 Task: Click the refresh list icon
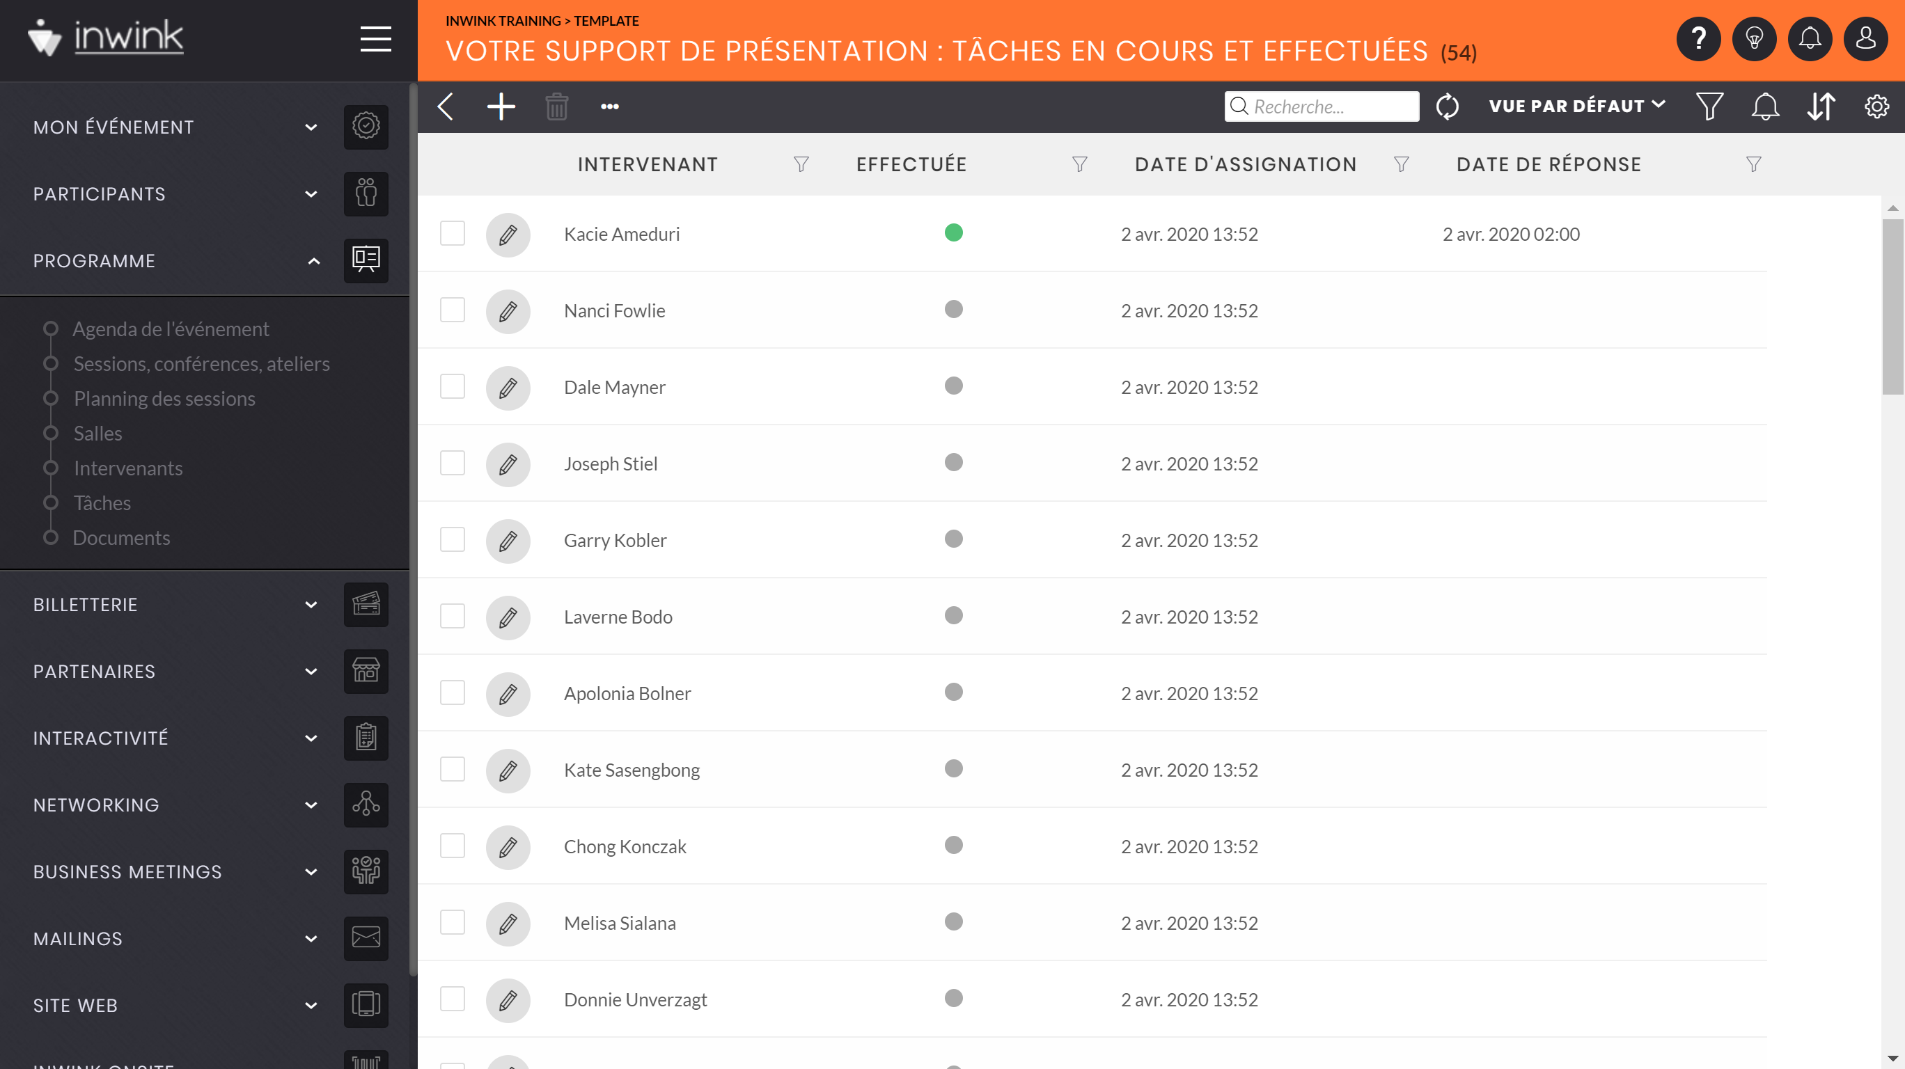pos(1446,106)
